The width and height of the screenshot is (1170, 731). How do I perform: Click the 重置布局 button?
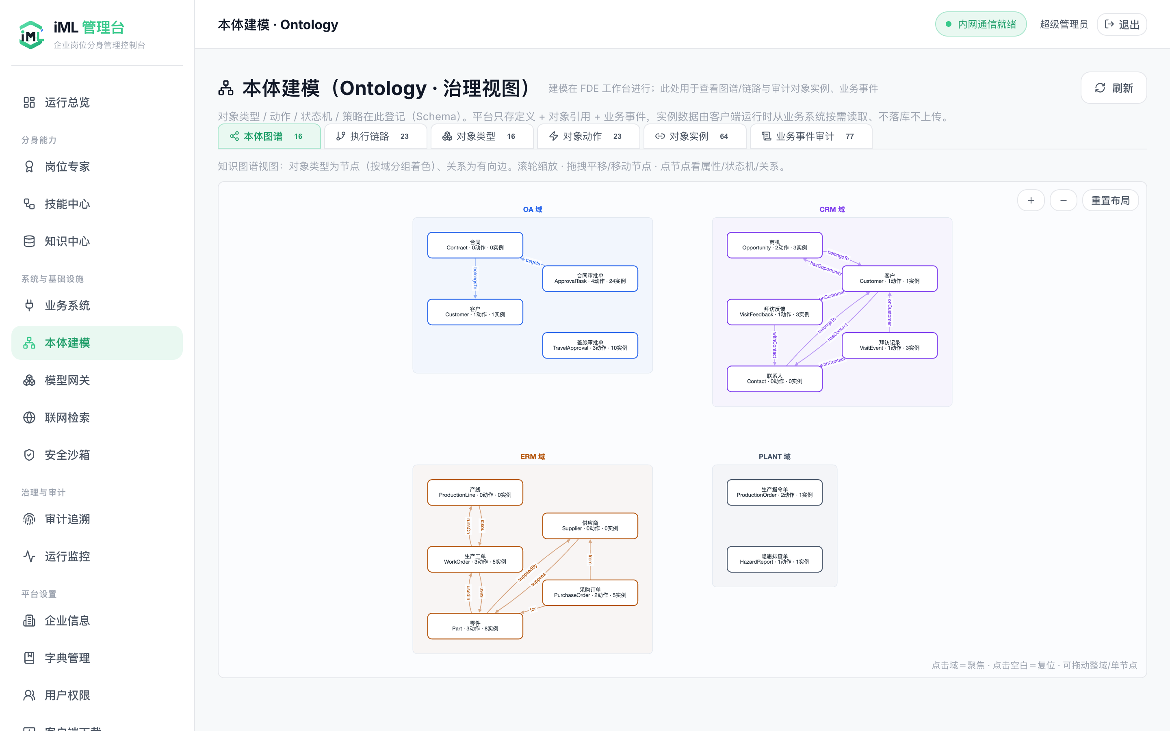tap(1110, 200)
